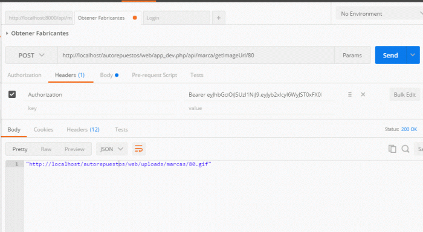Expand the Obtener Fabricantes title triangle
The height and width of the screenshot is (232, 423).
coord(7,33)
